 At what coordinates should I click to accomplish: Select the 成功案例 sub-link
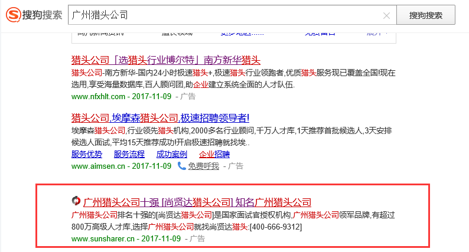coord(171,154)
